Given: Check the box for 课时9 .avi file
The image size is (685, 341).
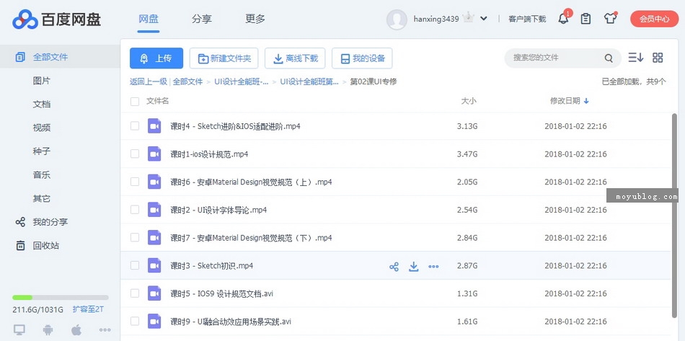Looking at the screenshot, I should (x=135, y=322).
